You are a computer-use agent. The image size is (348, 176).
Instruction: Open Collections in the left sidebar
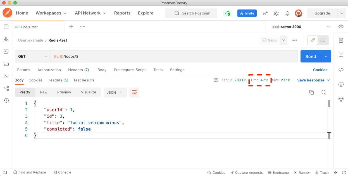6,27
